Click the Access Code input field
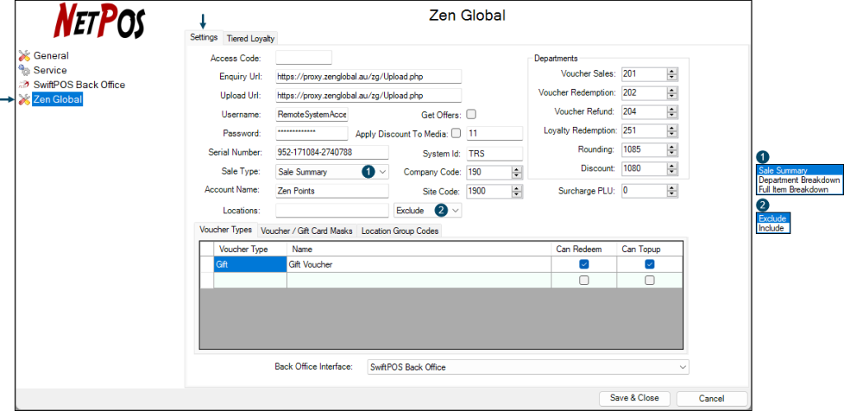 [x=303, y=58]
